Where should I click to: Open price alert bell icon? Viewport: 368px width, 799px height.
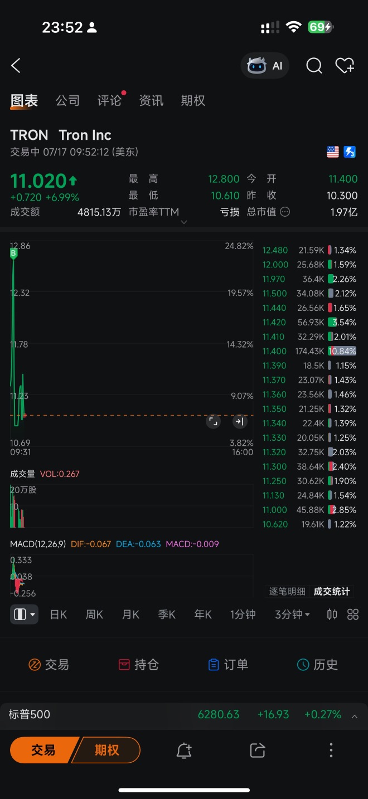184,750
